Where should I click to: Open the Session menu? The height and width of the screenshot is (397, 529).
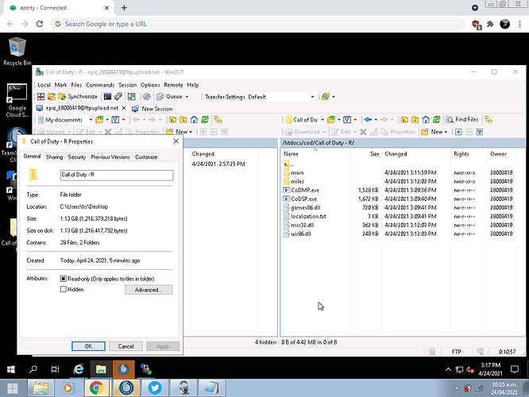tap(128, 85)
